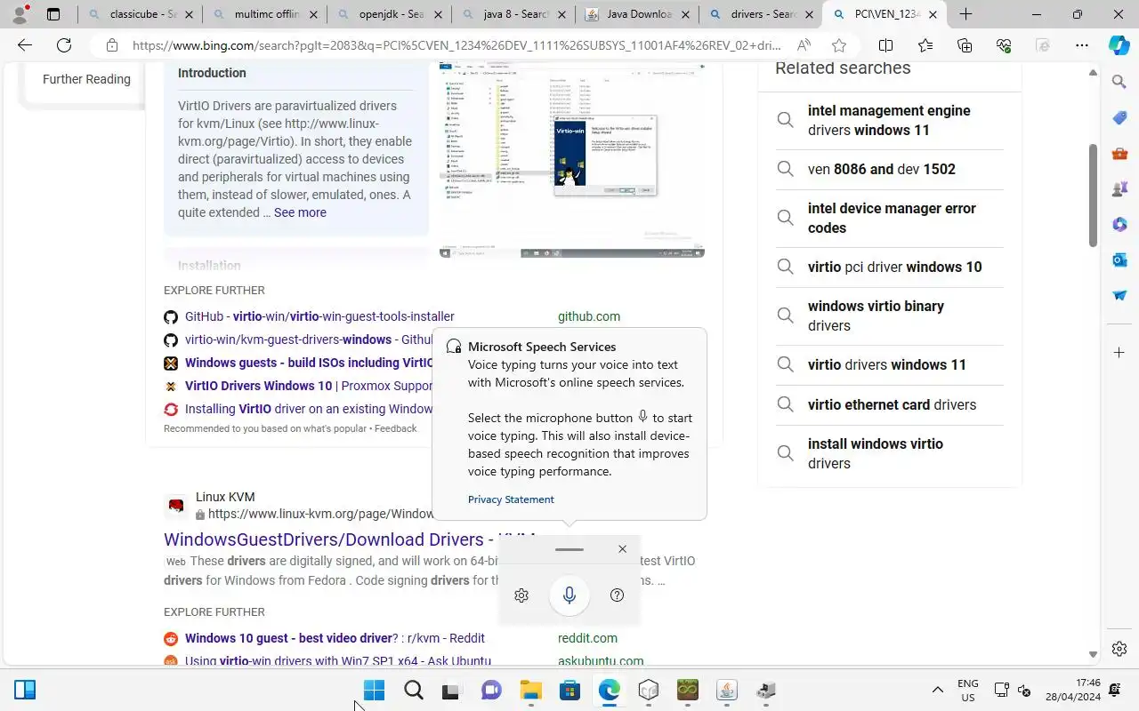Open voice typing help question mark

click(x=617, y=595)
